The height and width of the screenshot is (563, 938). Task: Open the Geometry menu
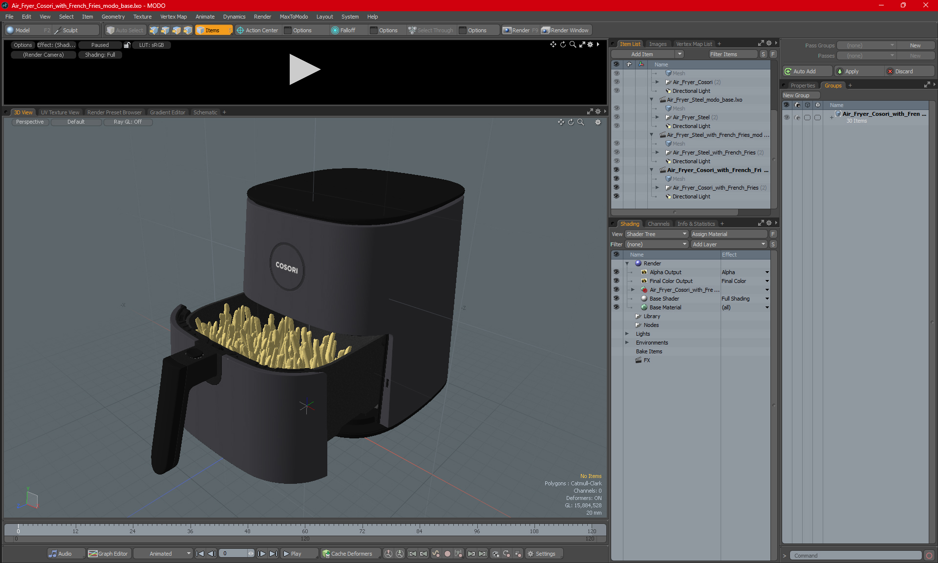point(113,17)
